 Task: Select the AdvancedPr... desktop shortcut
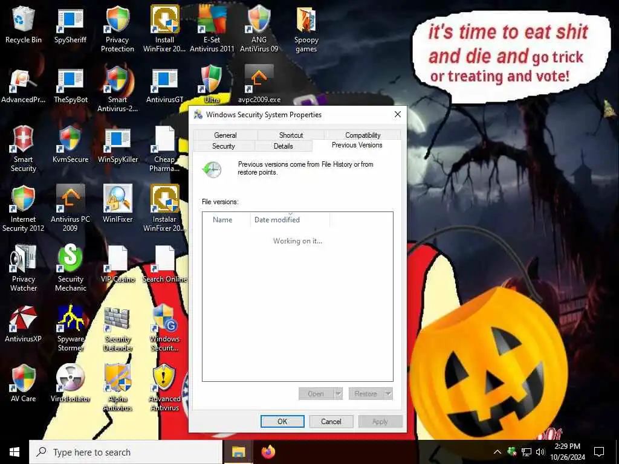pyautogui.click(x=24, y=86)
